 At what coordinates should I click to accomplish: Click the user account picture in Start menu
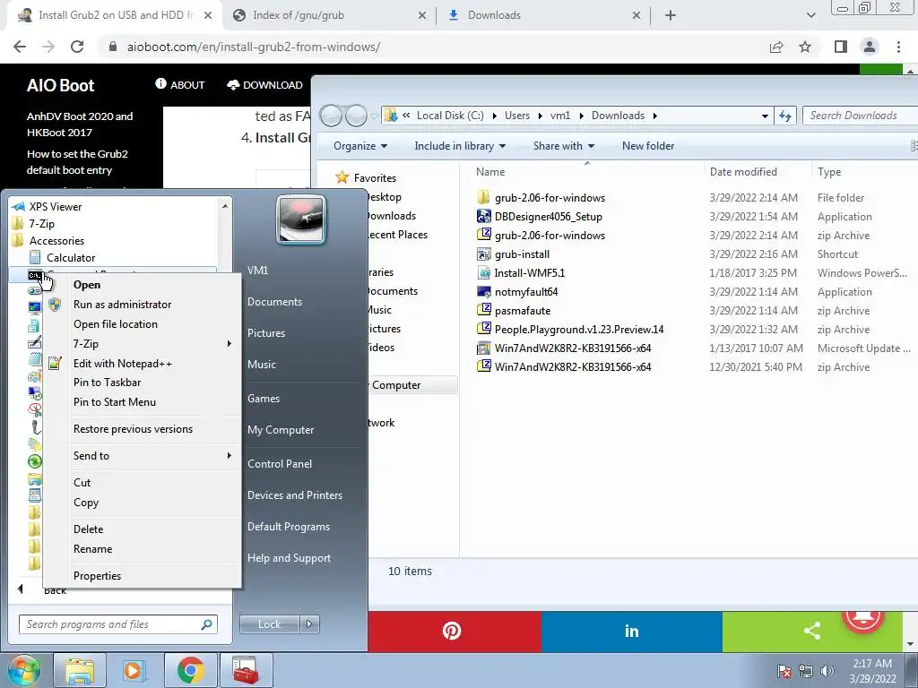pos(301,219)
